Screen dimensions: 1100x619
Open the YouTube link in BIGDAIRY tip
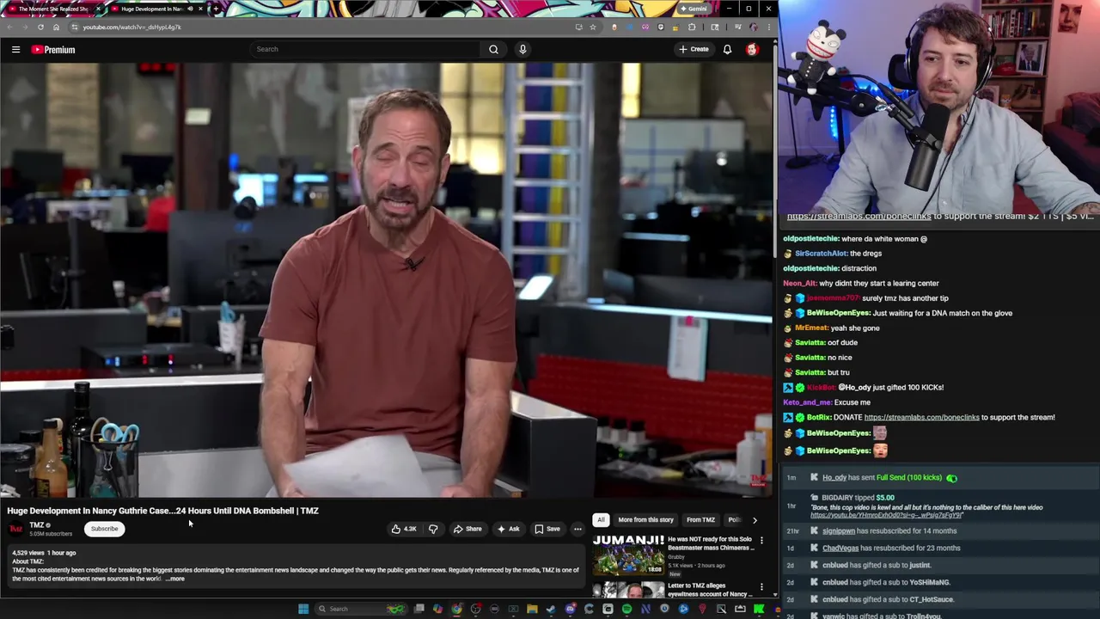tap(887, 515)
